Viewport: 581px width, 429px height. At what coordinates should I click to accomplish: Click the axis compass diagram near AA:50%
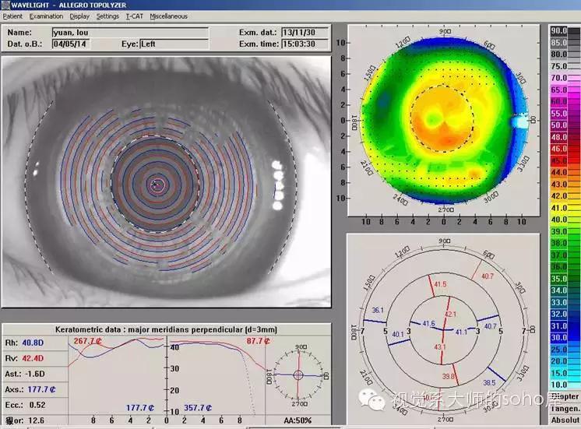pos(298,375)
